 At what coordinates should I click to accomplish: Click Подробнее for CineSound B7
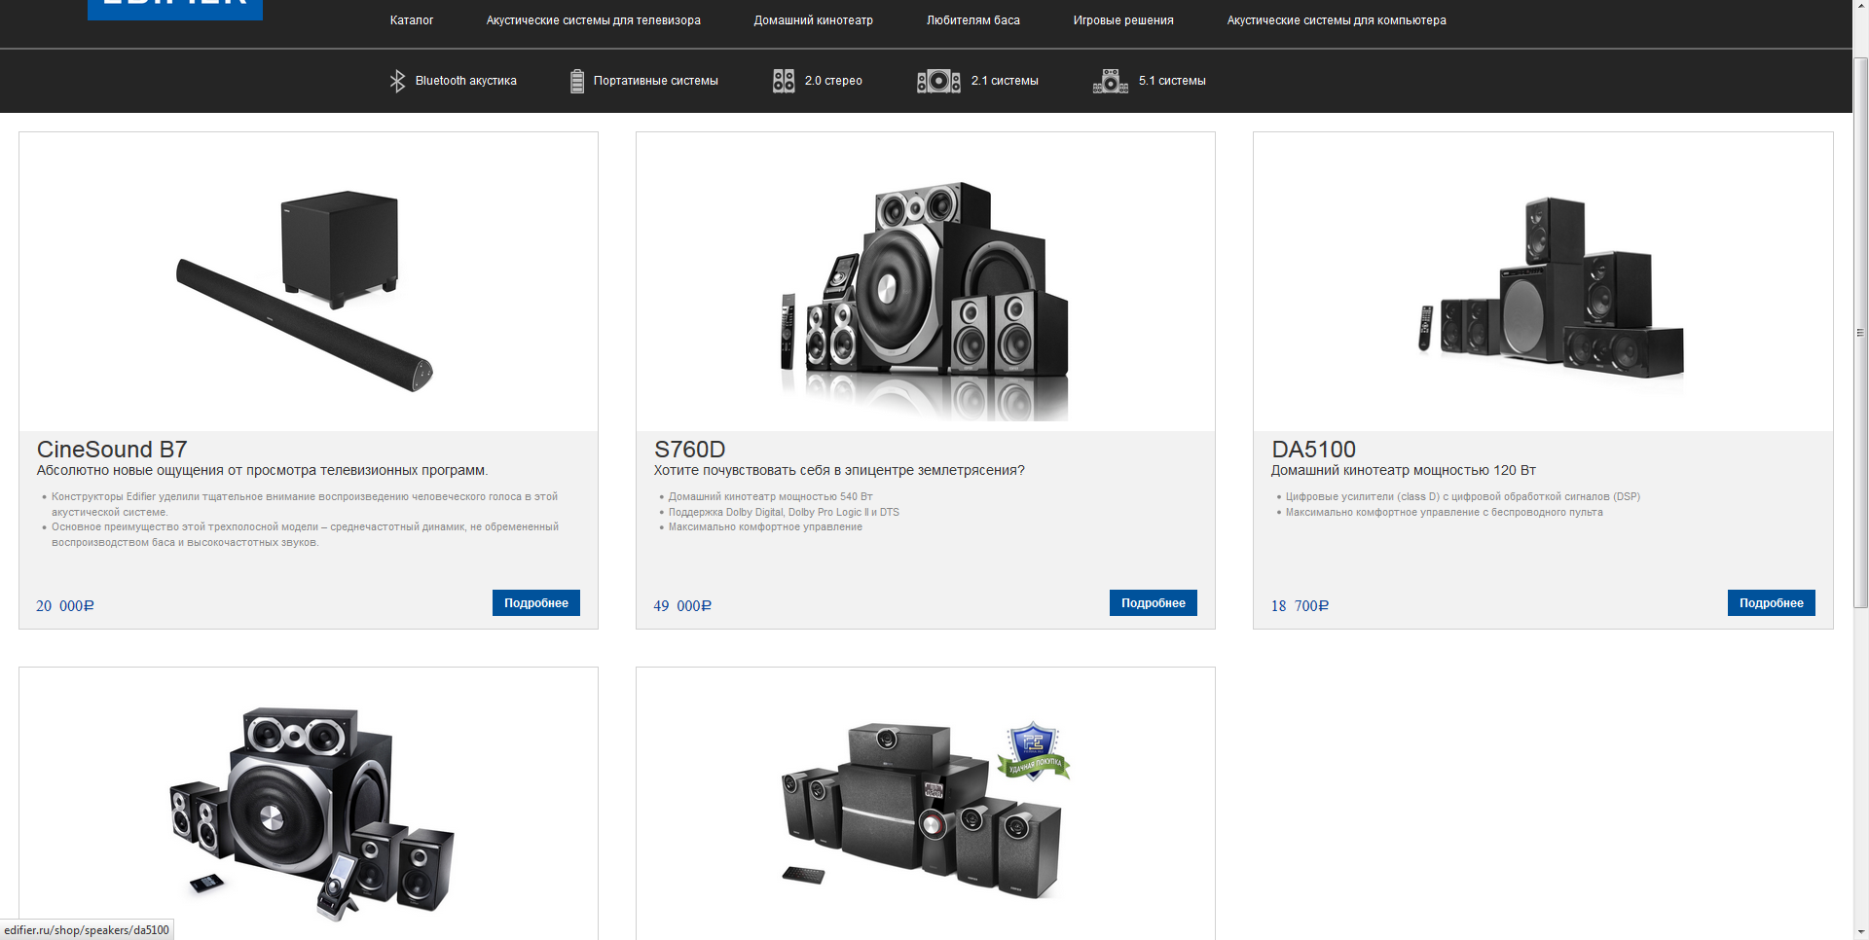point(536,603)
